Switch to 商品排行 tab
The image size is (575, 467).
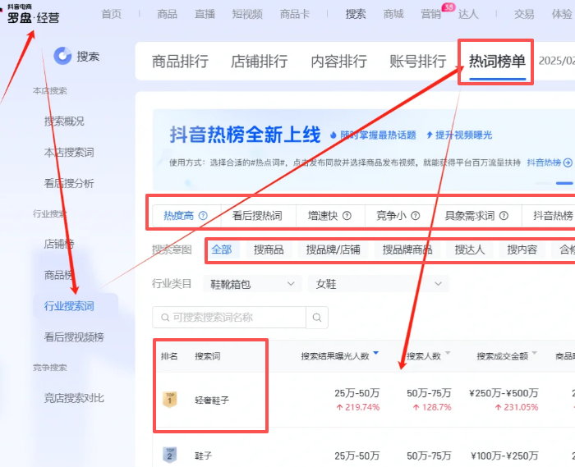pyautogui.click(x=180, y=62)
